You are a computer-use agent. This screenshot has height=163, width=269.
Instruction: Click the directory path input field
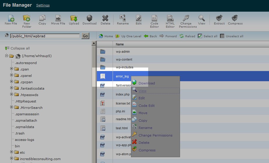click(45, 36)
